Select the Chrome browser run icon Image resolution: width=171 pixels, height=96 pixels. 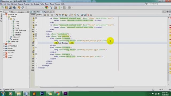[46, 7]
